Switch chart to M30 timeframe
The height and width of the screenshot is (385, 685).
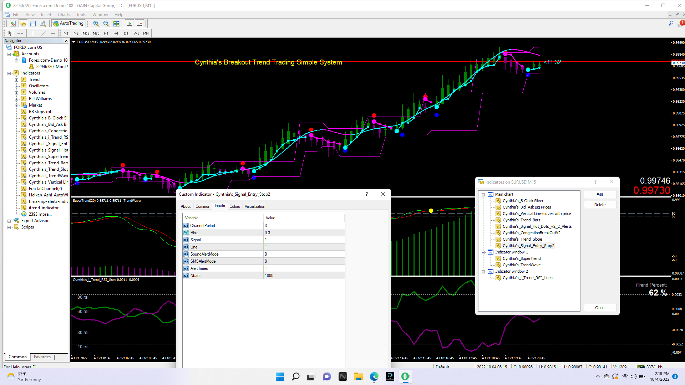pyautogui.click(x=96, y=33)
